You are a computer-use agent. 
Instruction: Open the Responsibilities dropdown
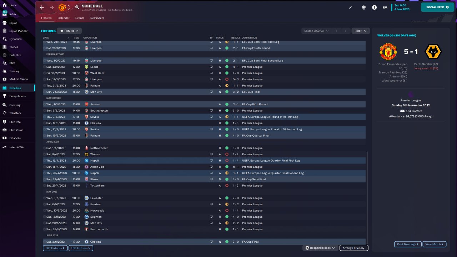click(321, 248)
